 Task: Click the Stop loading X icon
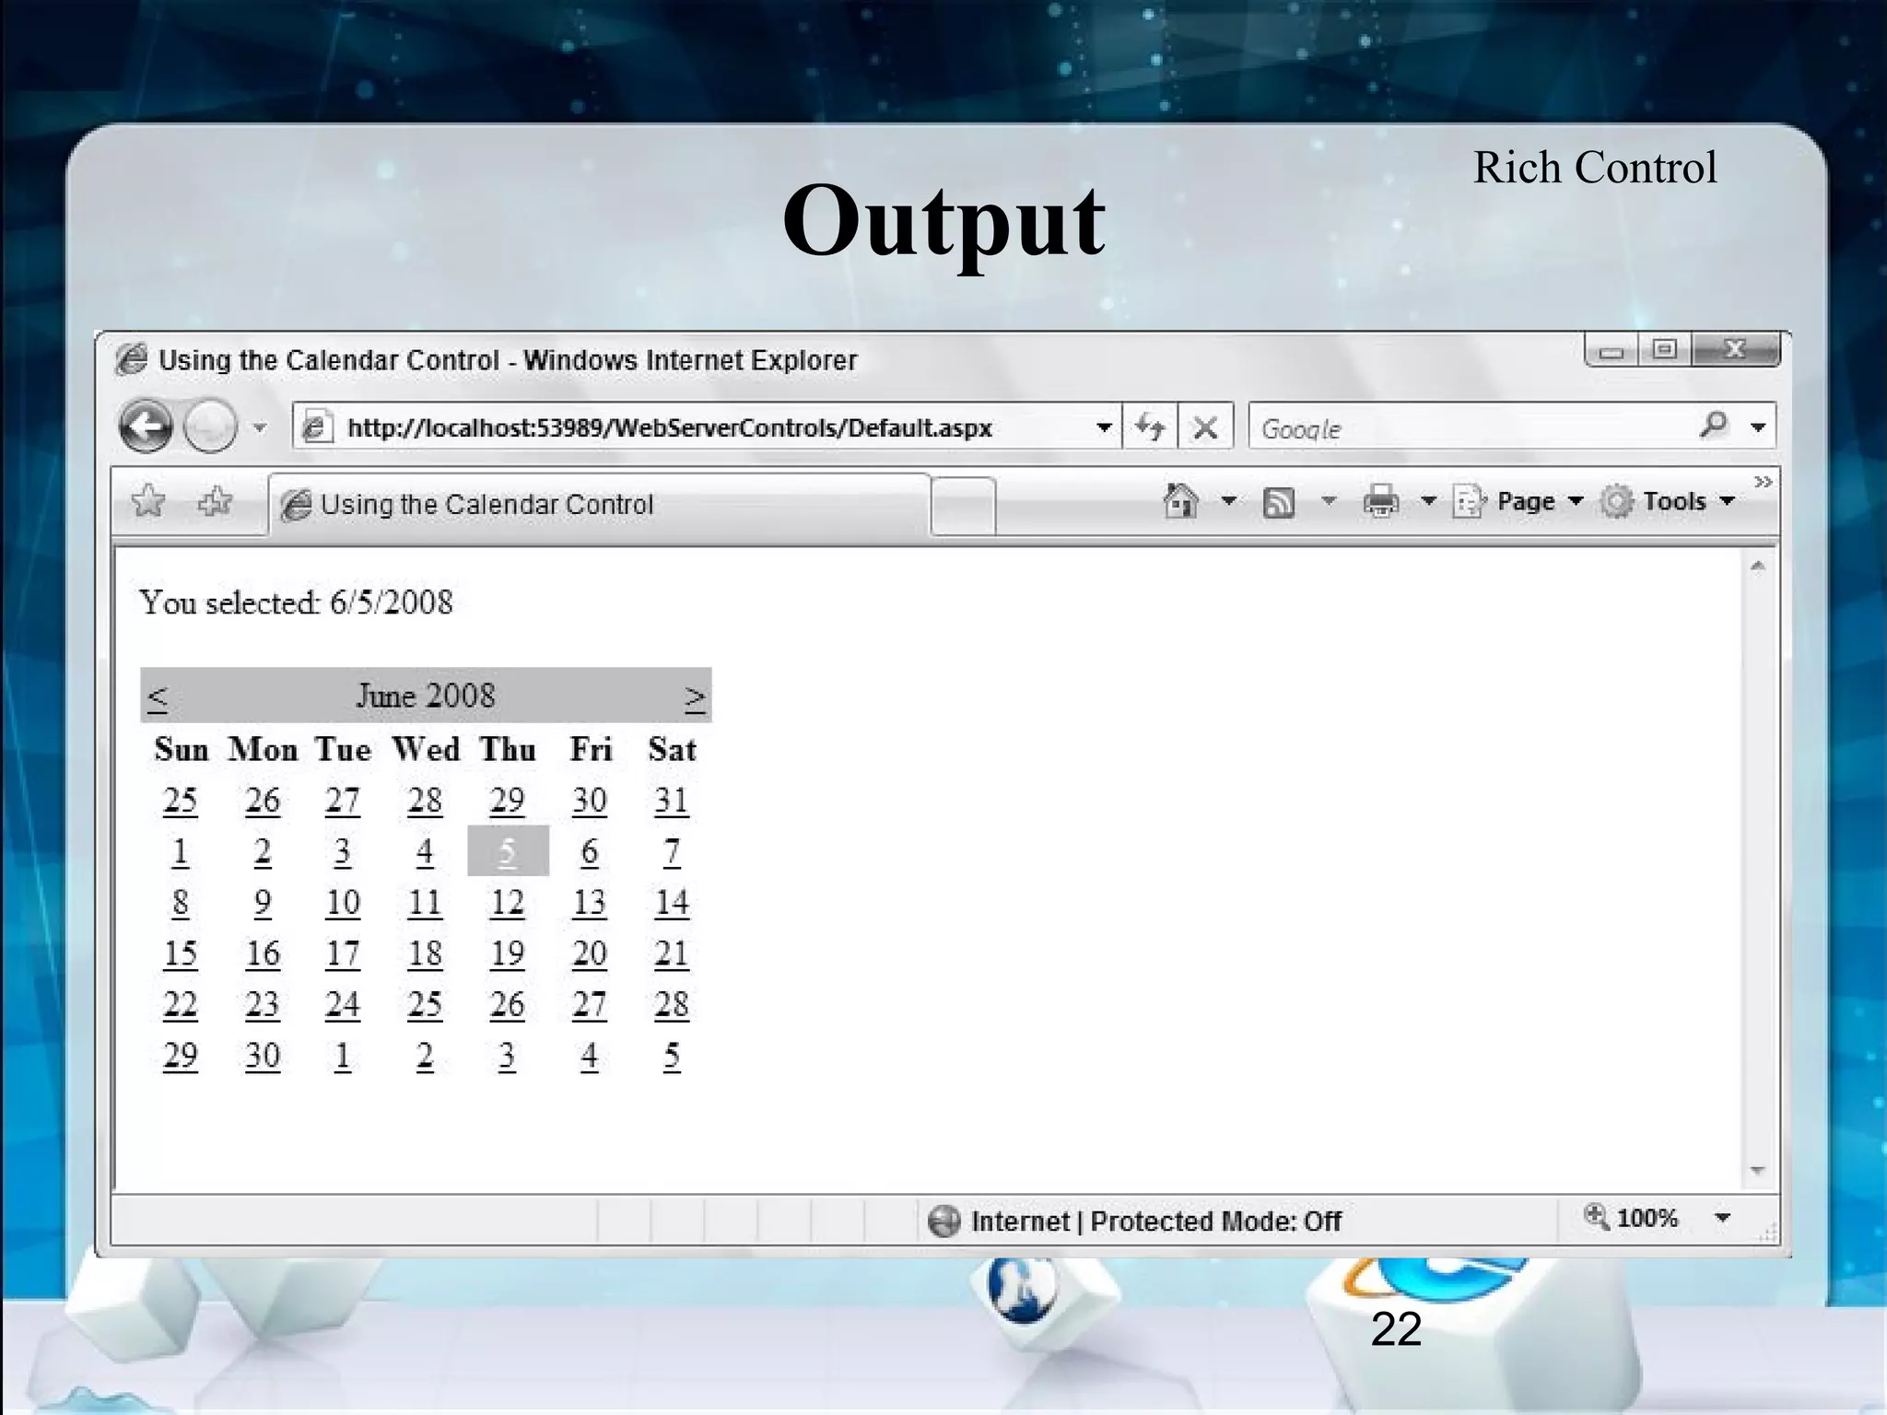(x=1204, y=427)
